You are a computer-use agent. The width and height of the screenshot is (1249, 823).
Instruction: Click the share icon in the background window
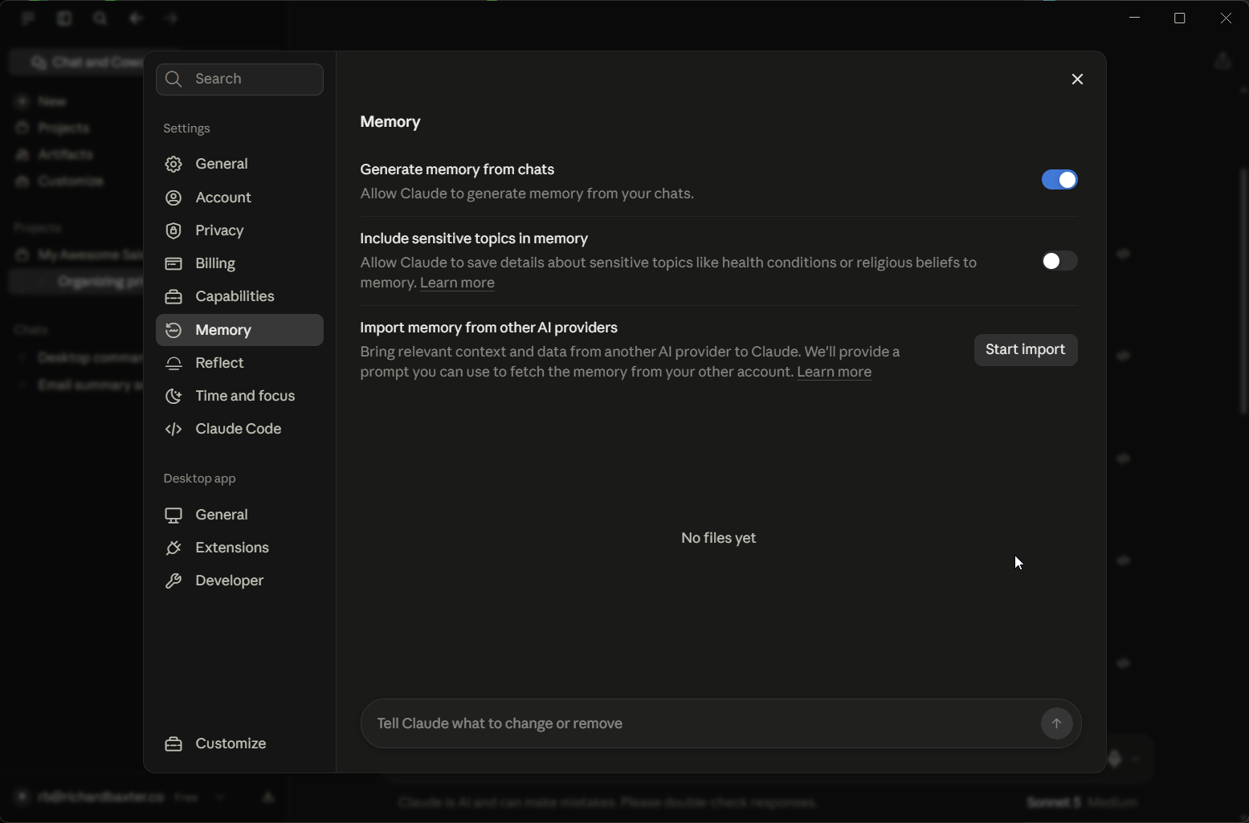click(x=1222, y=61)
